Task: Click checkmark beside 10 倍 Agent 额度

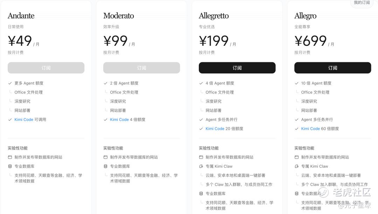Action: 296,83
